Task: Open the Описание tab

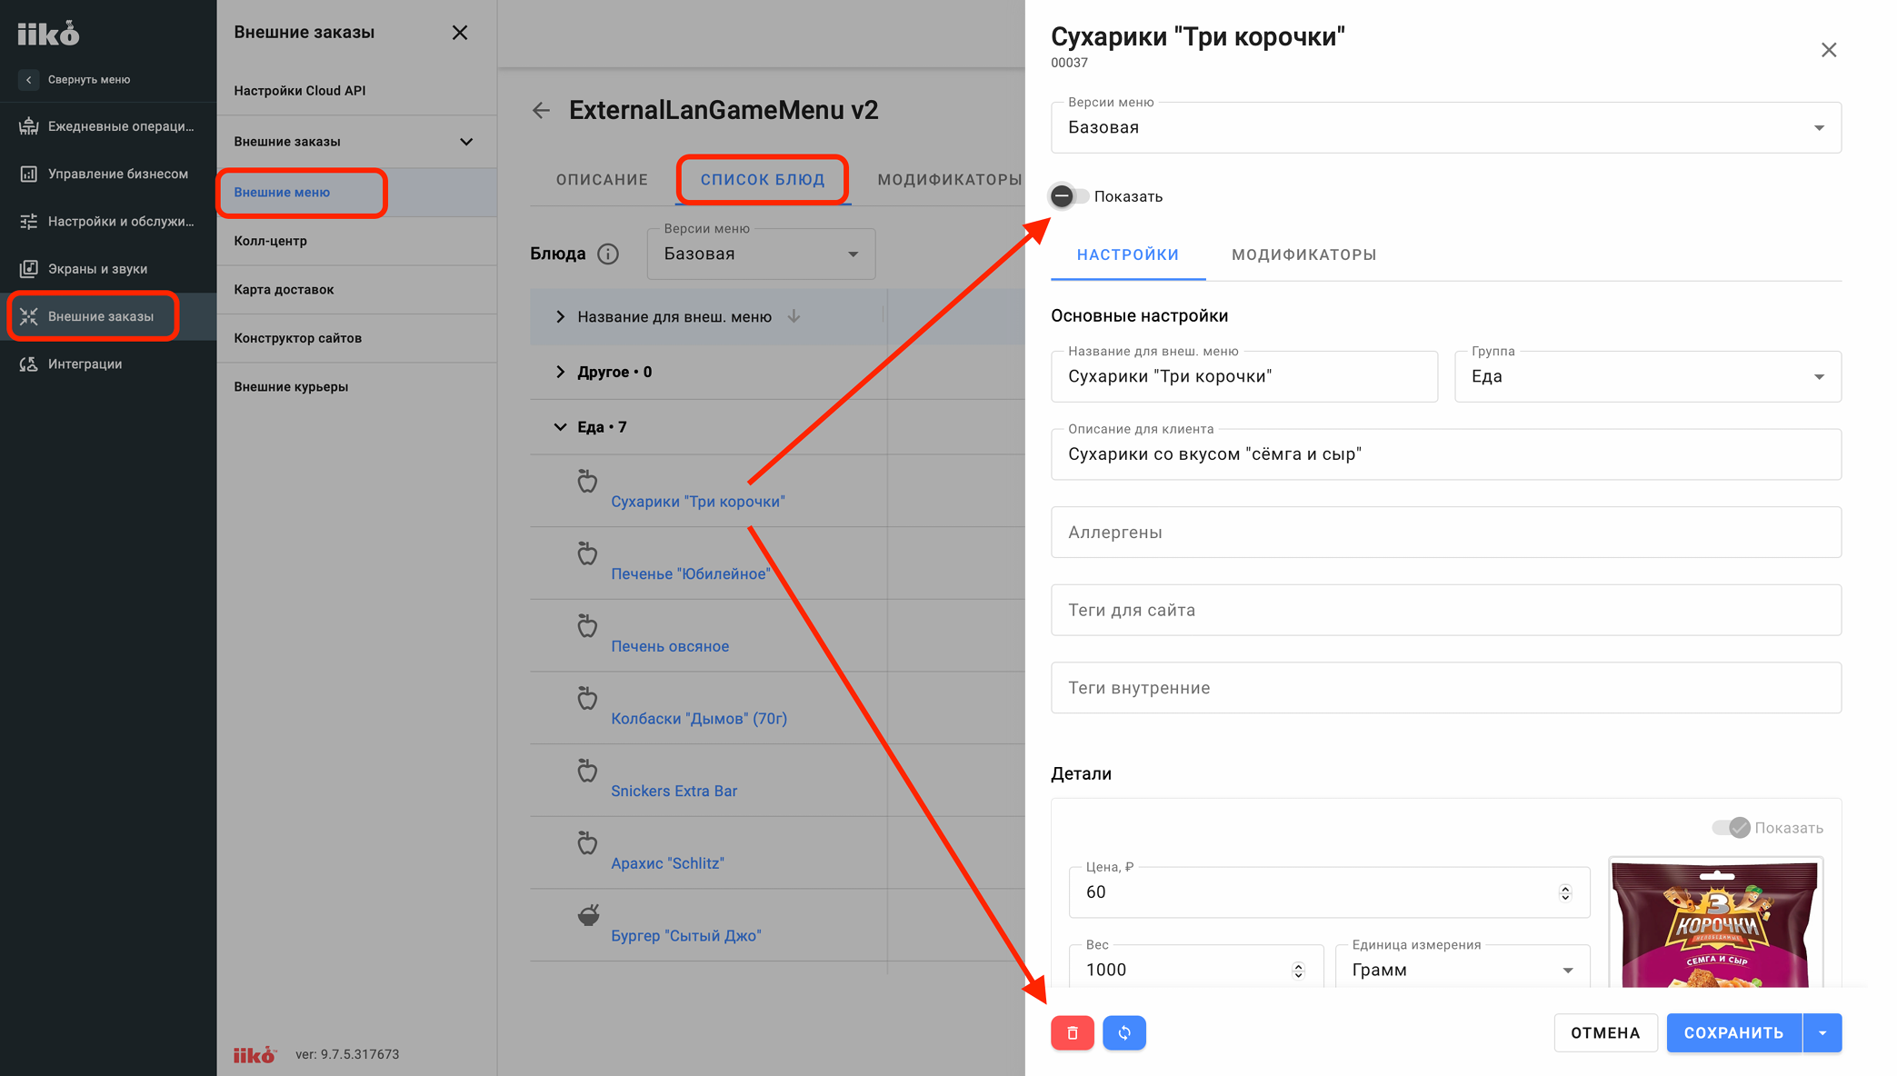Action: pyautogui.click(x=603, y=180)
